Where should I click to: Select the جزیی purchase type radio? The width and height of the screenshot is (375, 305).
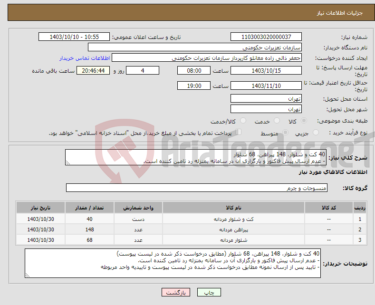316,133
